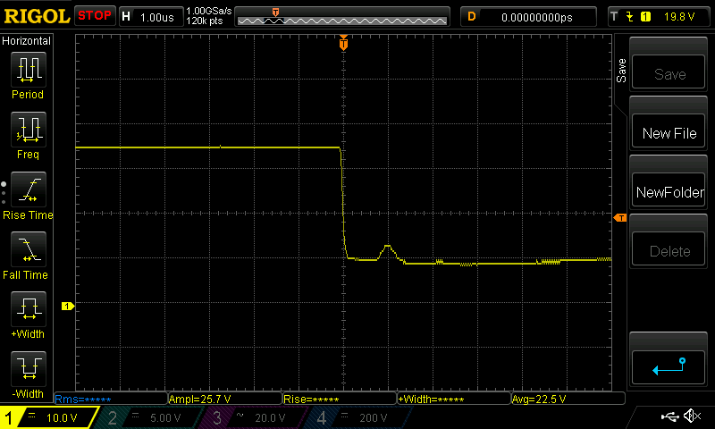Click the speaker mute icon
The height and width of the screenshot is (429, 715).
pos(691,416)
